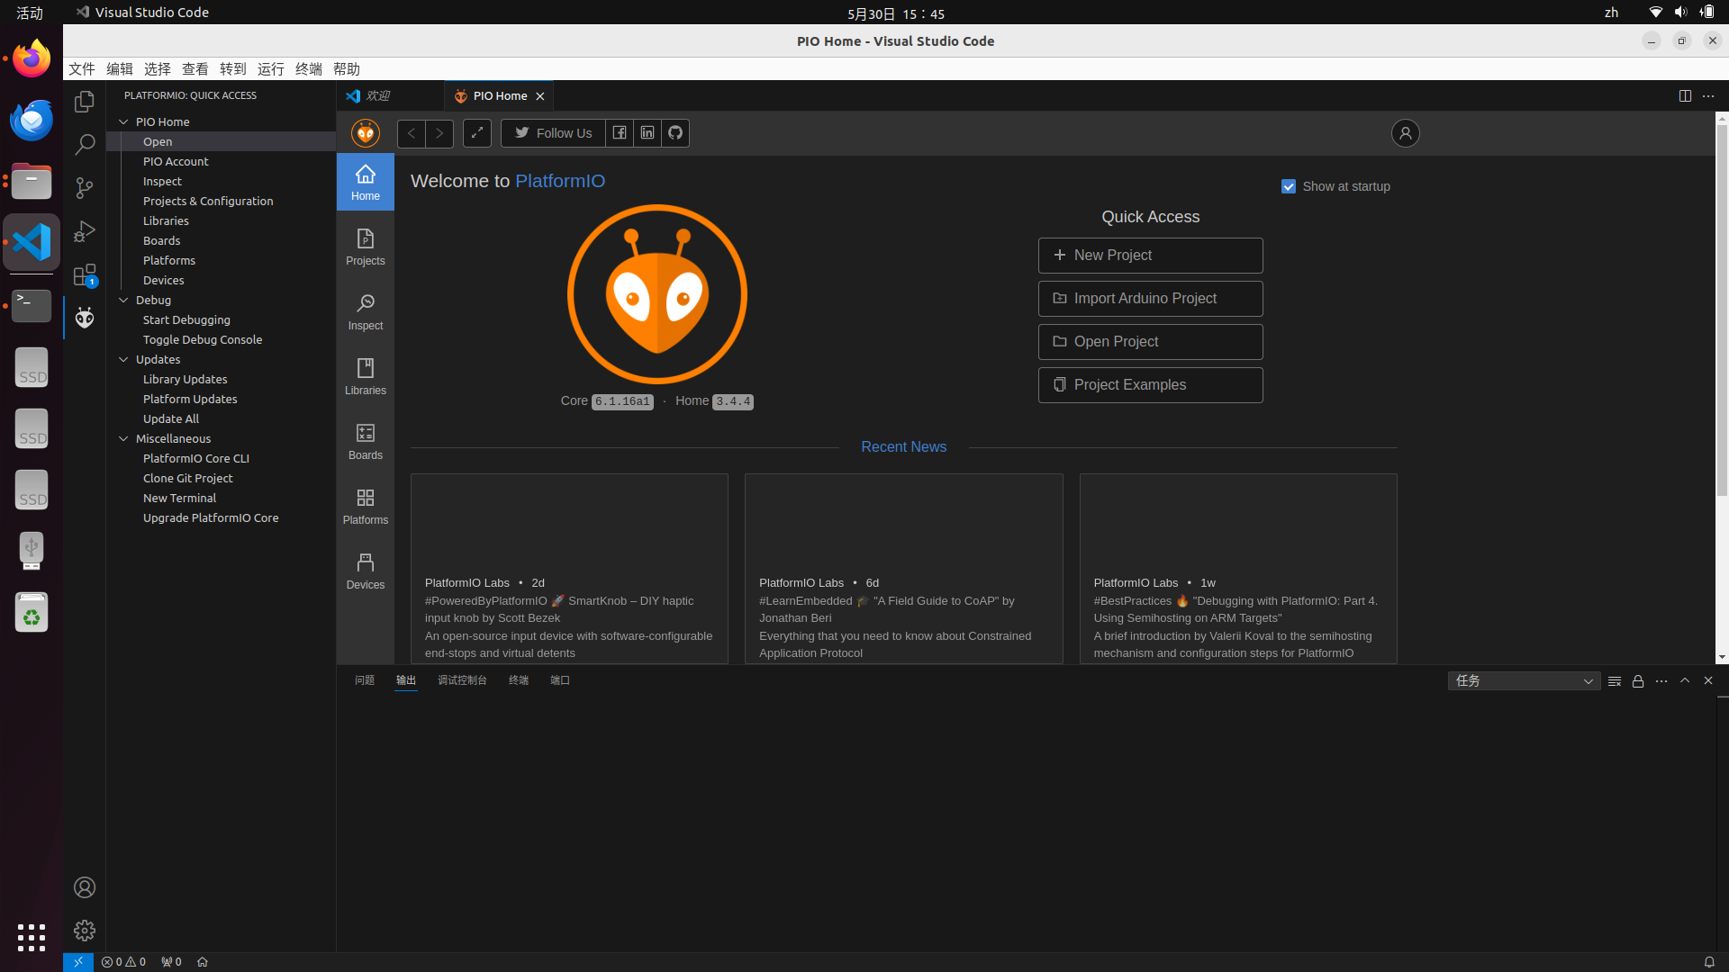The width and height of the screenshot is (1729, 972).
Task: Toggle the output panel lock scrolling icon
Action: 1637,681
